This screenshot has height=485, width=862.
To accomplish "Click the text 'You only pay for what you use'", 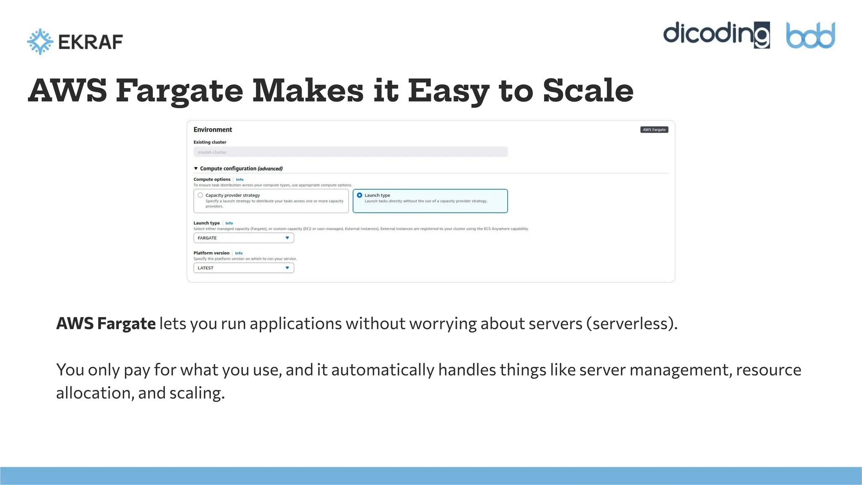I will coord(169,370).
